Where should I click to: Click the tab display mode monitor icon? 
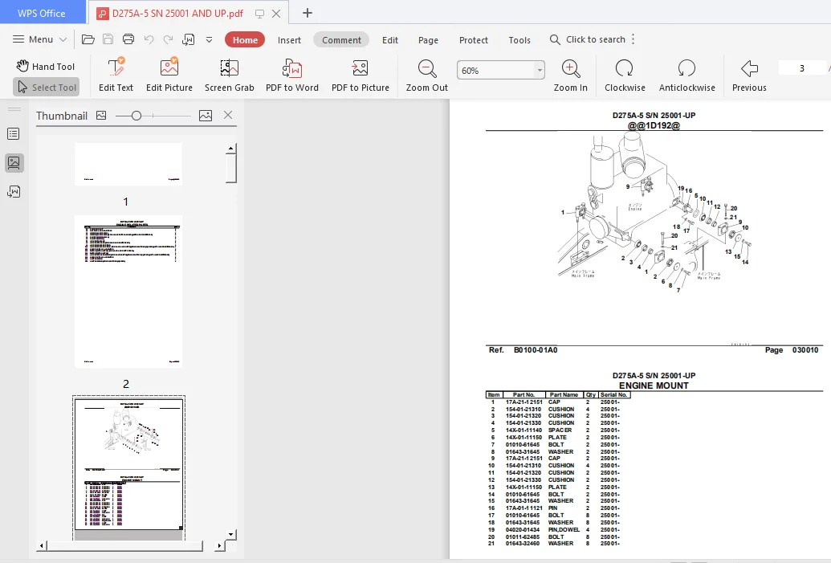[259, 14]
